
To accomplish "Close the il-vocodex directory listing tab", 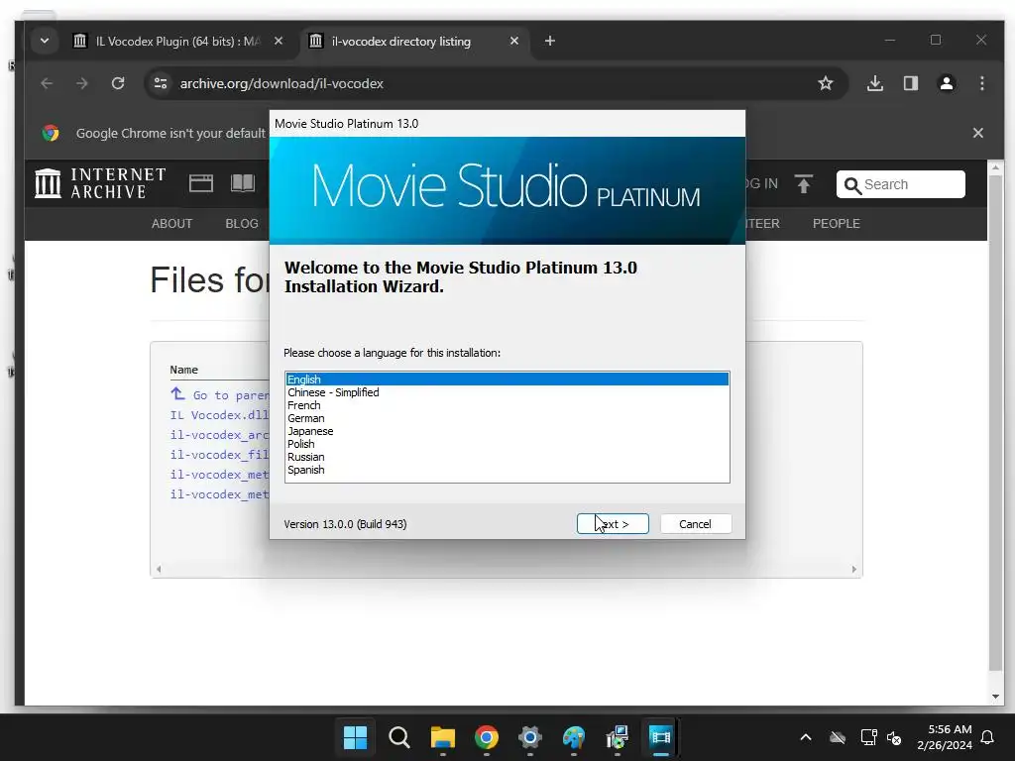I will pos(514,41).
